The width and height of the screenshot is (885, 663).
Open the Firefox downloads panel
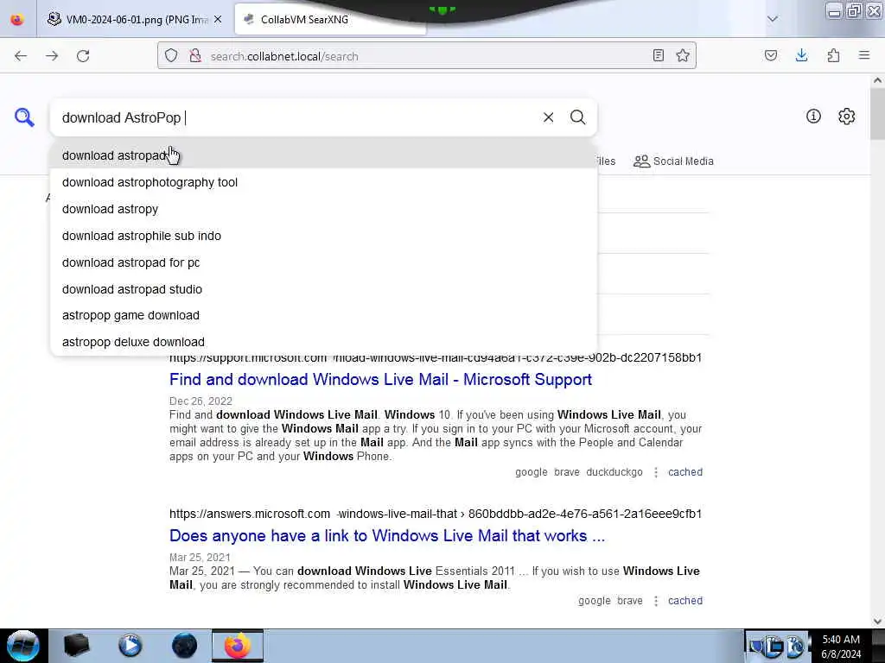pyautogui.click(x=801, y=55)
